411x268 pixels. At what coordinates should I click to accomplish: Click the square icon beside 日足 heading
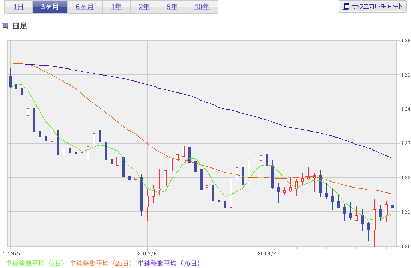(x=4, y=26)
